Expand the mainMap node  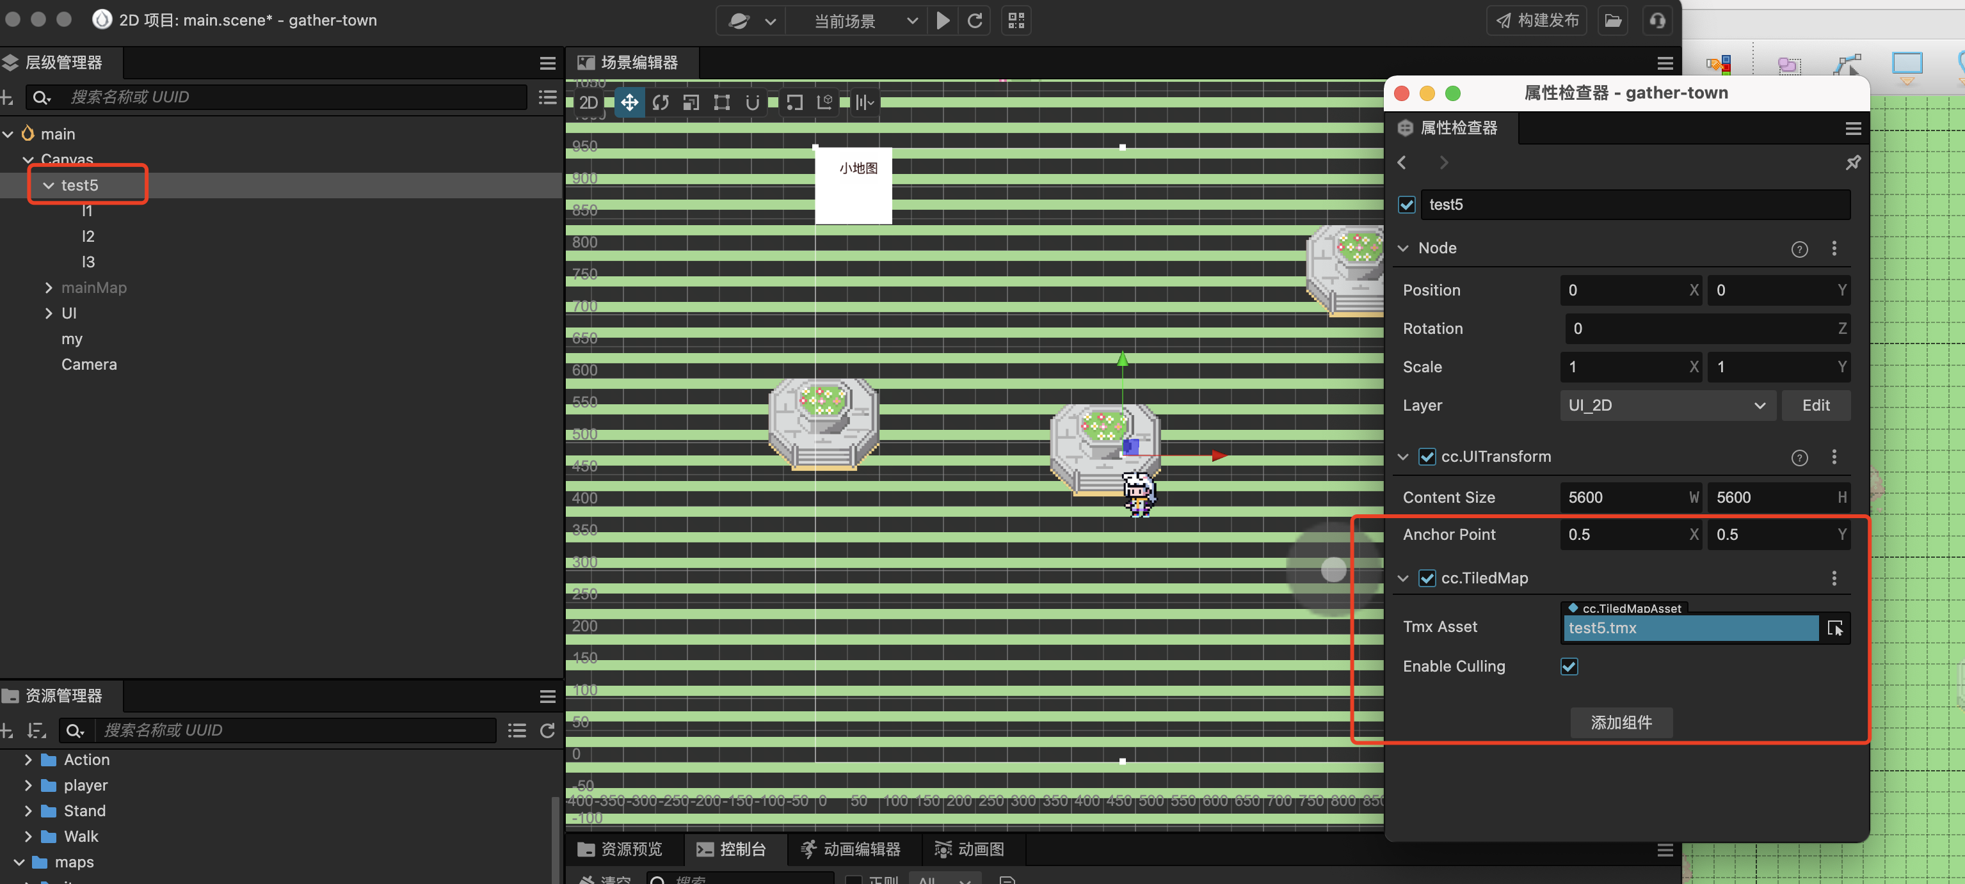point(49,287)
